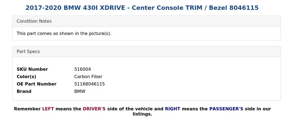Click the word Remember in the notice
This screenshot has width=285, height=121.
[27, 109]
